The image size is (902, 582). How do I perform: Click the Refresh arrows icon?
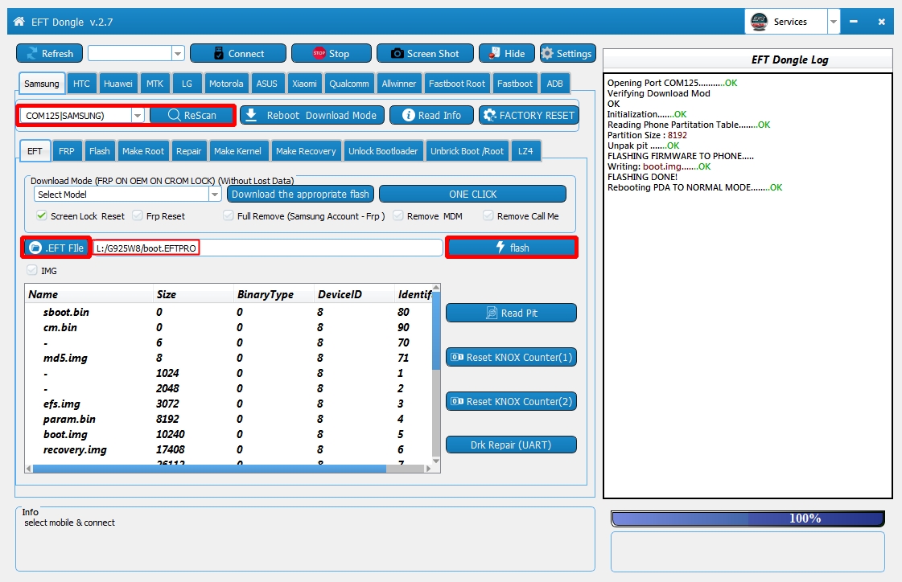33,54
